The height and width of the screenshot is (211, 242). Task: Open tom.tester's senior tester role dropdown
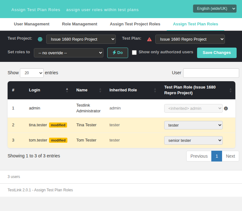click(193, 141)
